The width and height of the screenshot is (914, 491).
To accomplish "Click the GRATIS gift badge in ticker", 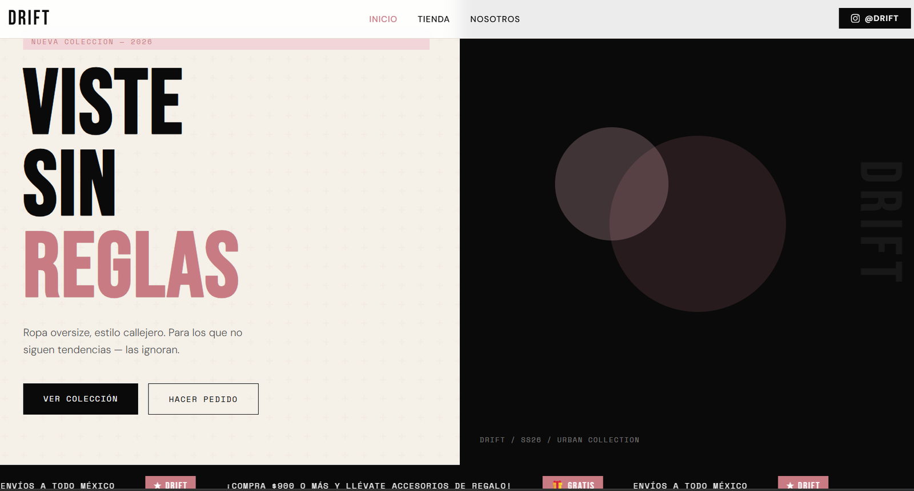I will (x=573, y=484).
